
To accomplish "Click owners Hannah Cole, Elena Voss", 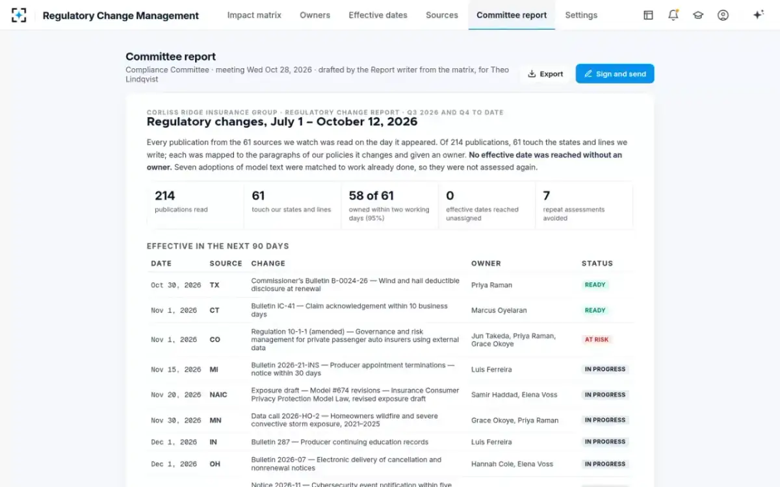I will click(x=512, y=464).
